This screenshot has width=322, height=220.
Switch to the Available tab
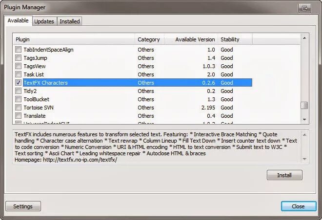(18, 21)
